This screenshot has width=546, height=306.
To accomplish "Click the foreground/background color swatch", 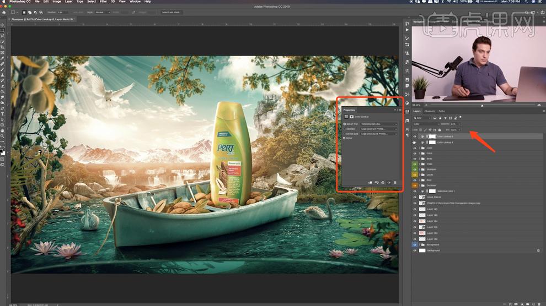I will [3, 152].
